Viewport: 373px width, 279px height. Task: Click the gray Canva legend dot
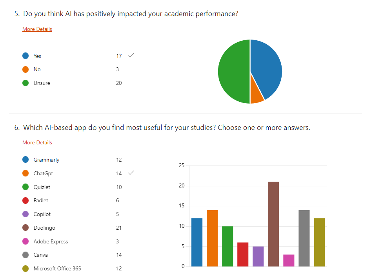[x=25, y=255]
